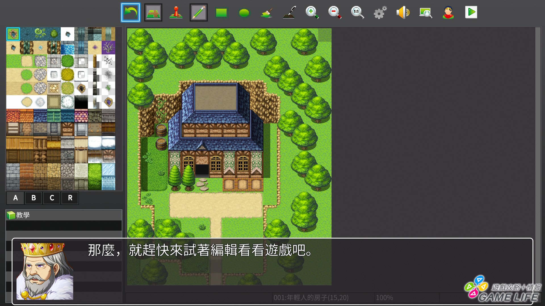Choose the Rectangle fill tool

pos(221,13)
